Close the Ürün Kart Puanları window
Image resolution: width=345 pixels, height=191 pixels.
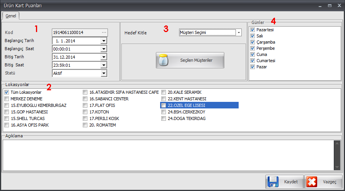point(338,6)
